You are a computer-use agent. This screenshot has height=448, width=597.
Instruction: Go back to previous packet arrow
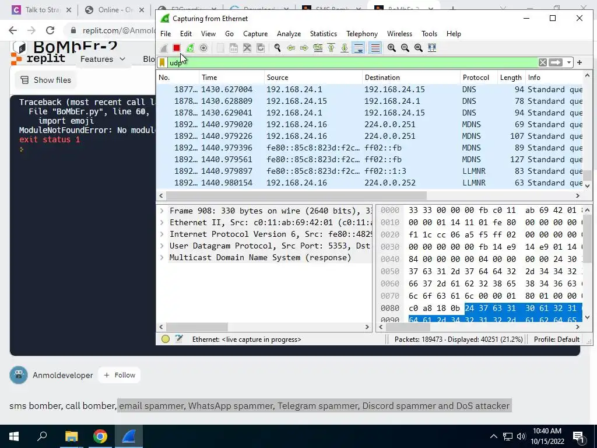tap(291, 48)
